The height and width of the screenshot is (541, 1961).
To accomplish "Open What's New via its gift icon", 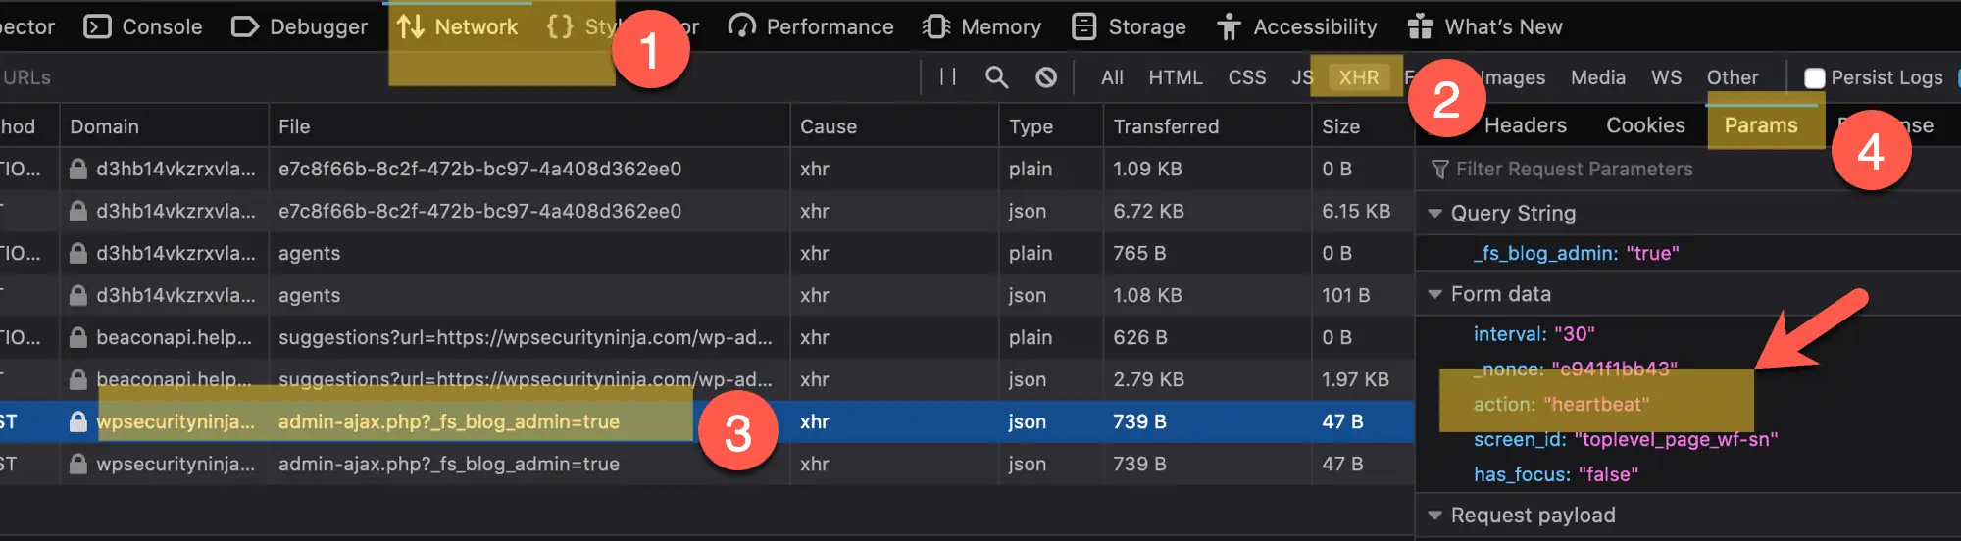I will pos(1420,26).
